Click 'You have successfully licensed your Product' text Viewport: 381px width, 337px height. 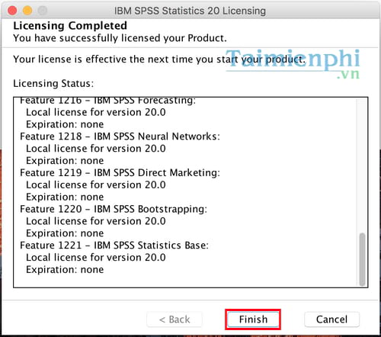(120, 38)
